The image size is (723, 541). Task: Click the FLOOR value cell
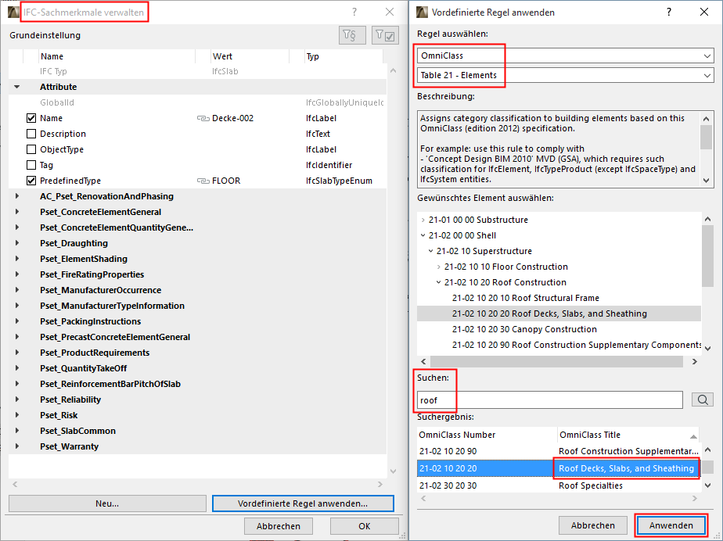(226, 181)
